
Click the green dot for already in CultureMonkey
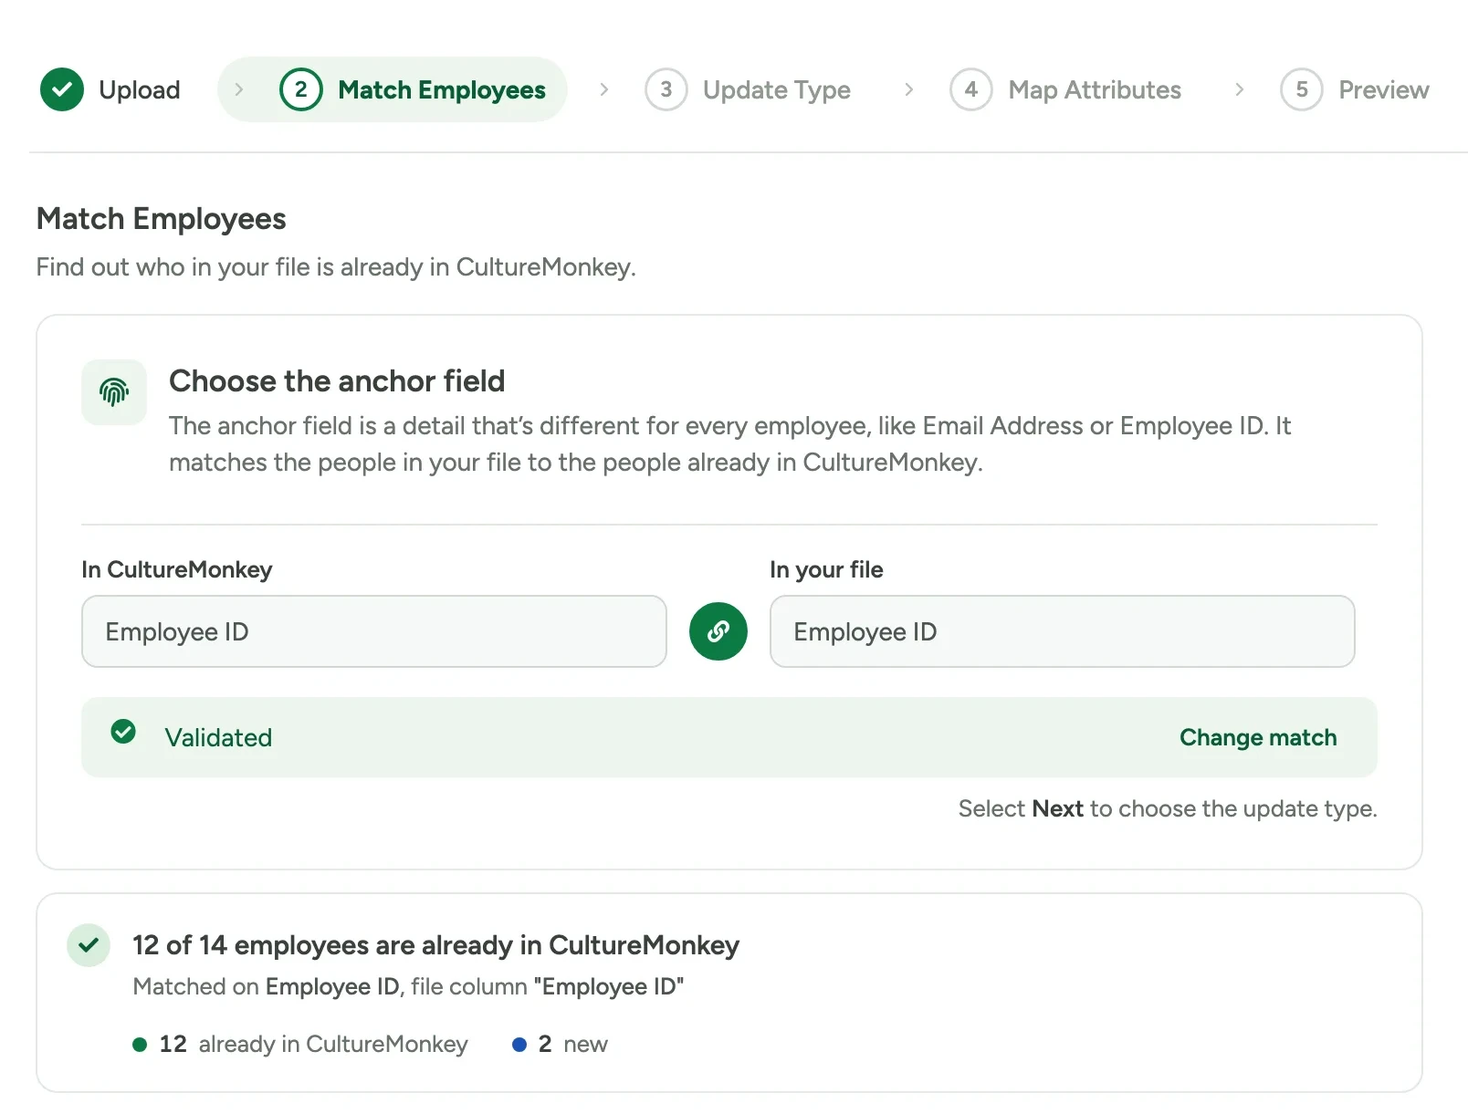click(x=140, y=1045)
